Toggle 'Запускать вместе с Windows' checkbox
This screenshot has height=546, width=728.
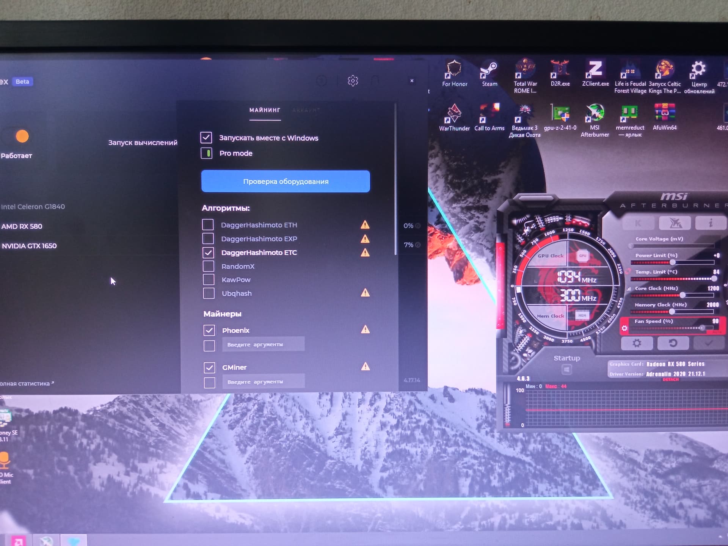pos(206,138)
